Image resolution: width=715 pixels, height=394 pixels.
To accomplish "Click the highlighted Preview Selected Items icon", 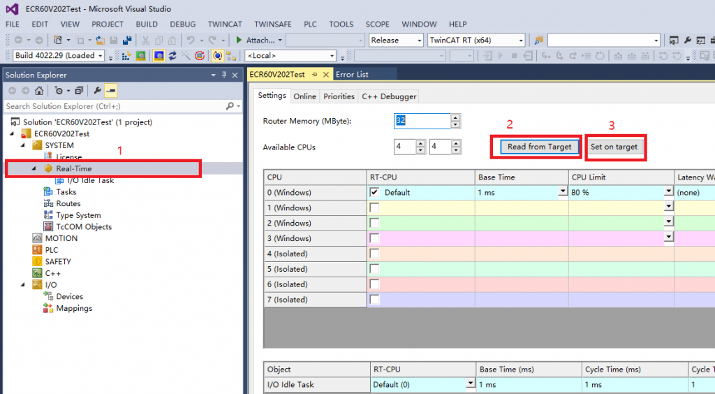I will tap(110, 90).
